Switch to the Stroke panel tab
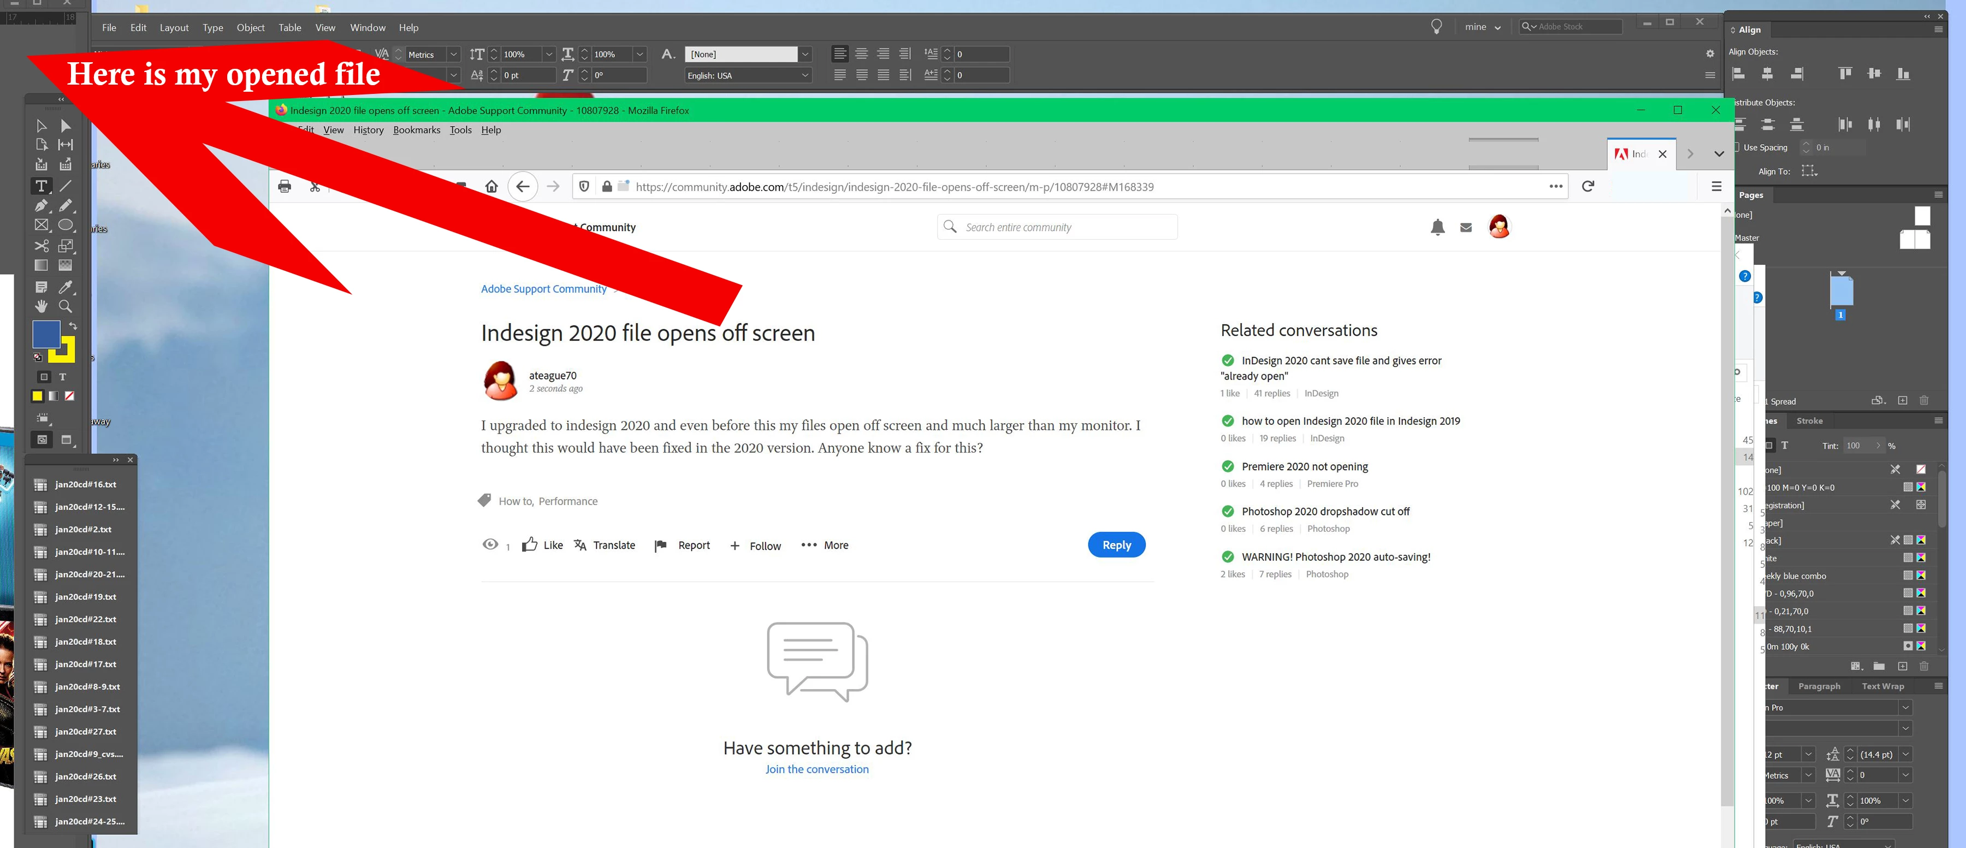This screenshot has width=1966, height=848. (1810, 420)
